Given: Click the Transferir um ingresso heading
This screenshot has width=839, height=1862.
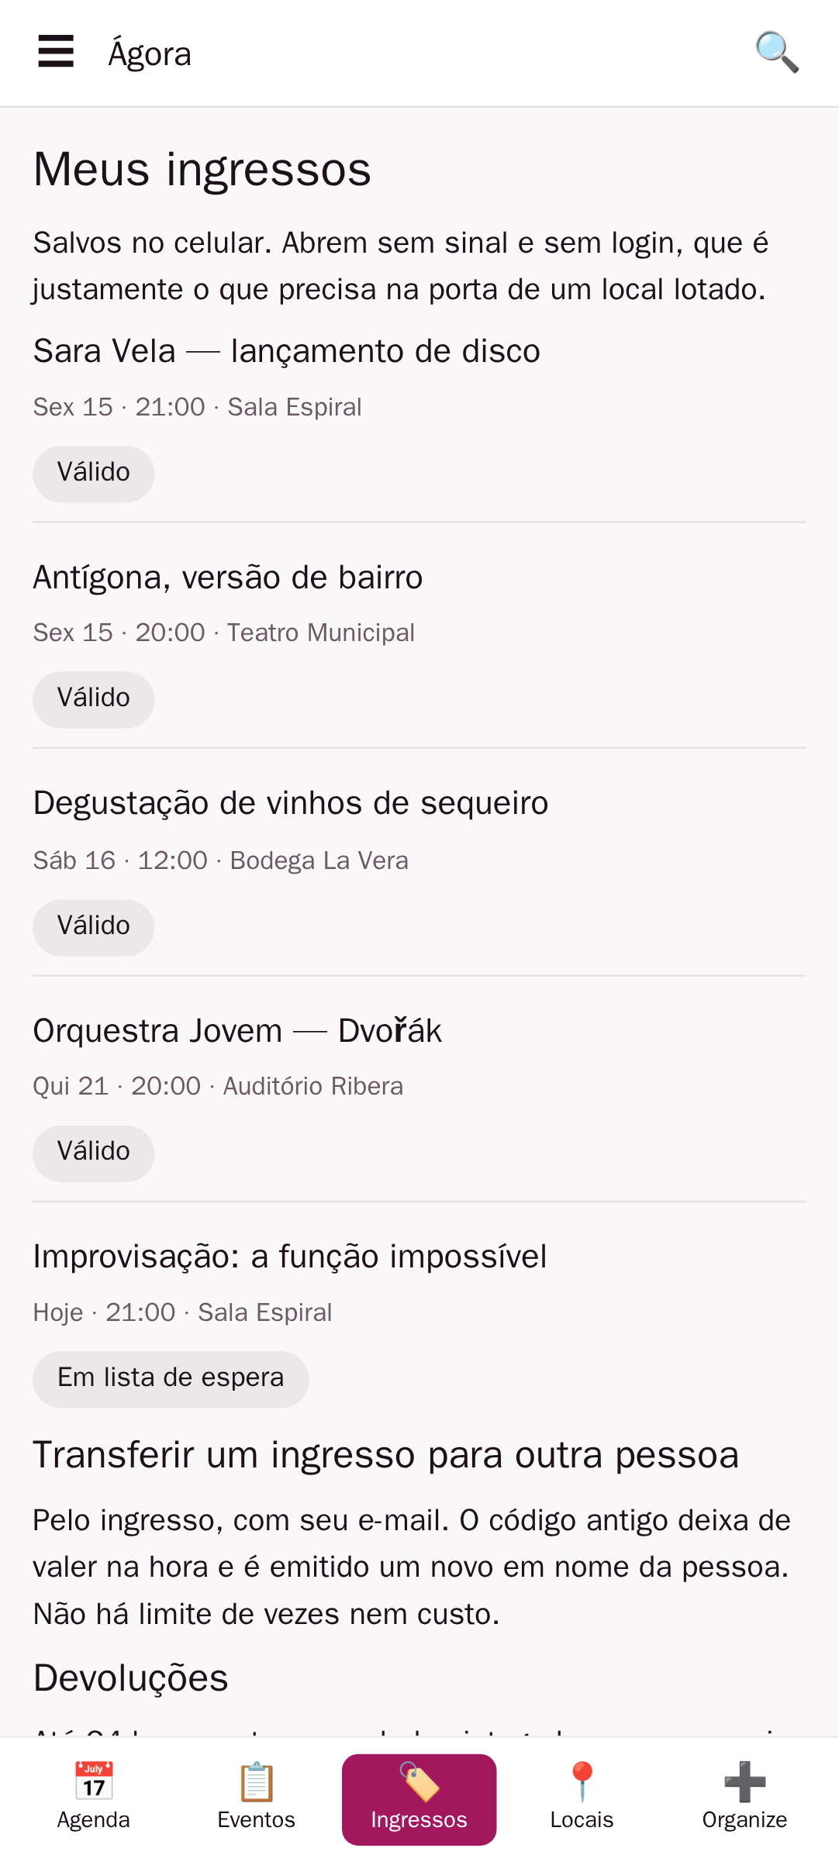Looking at the screenshot, I should coord(386,1455).
